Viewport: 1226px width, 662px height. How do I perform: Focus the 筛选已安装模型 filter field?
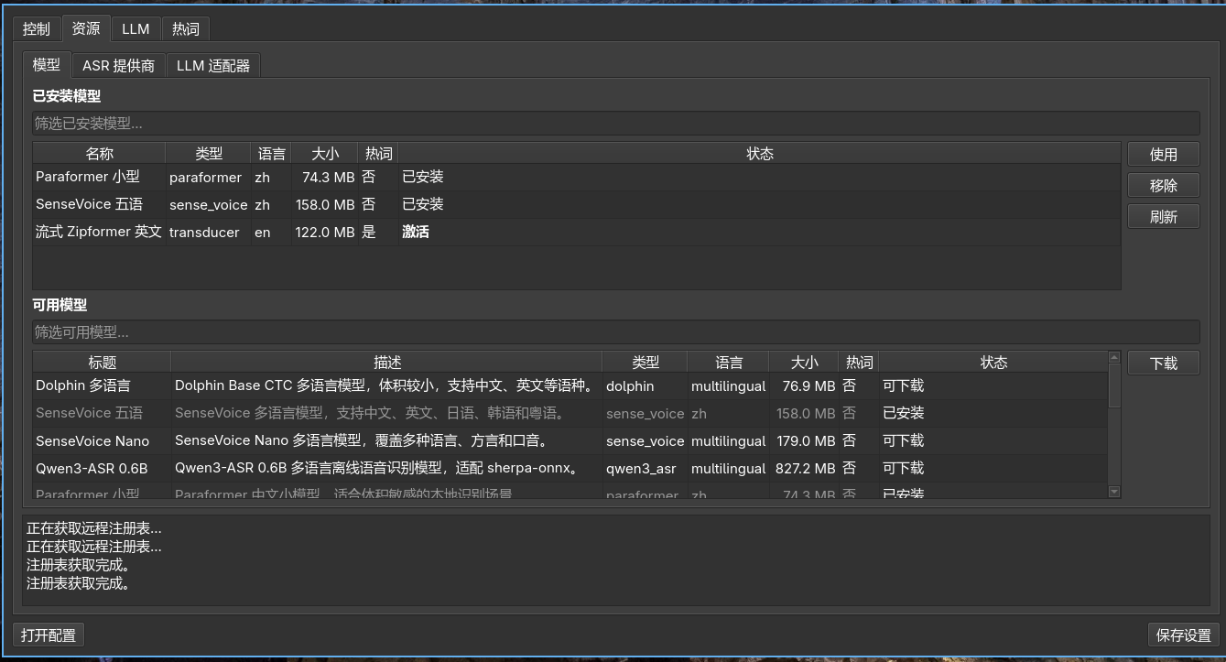point(615,123)
